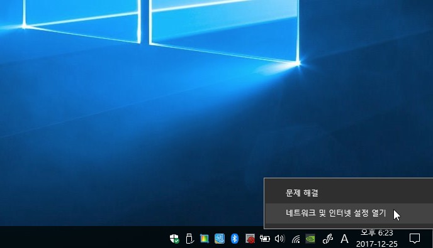Open the battery power status icon

pyautogui.click(x=264, y=239)
